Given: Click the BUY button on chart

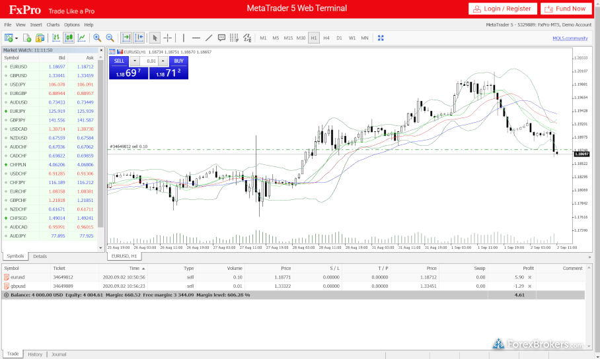Looking at the screenshot, I should pyautogui.click(x=178, y=61).
